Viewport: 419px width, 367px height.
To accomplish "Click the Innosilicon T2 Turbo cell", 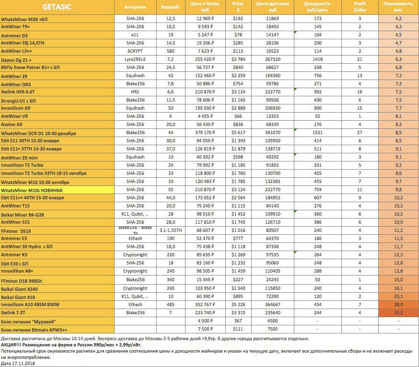I will (x=57, y=165).
